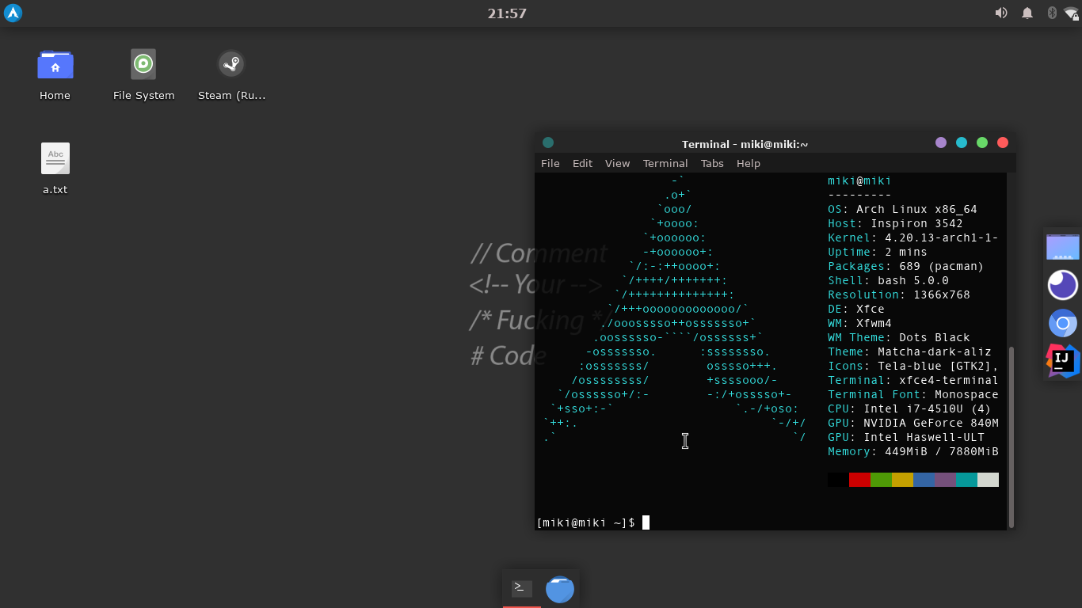
Task: Open Terminal window menu teal button
Action: tap(548, 142)
